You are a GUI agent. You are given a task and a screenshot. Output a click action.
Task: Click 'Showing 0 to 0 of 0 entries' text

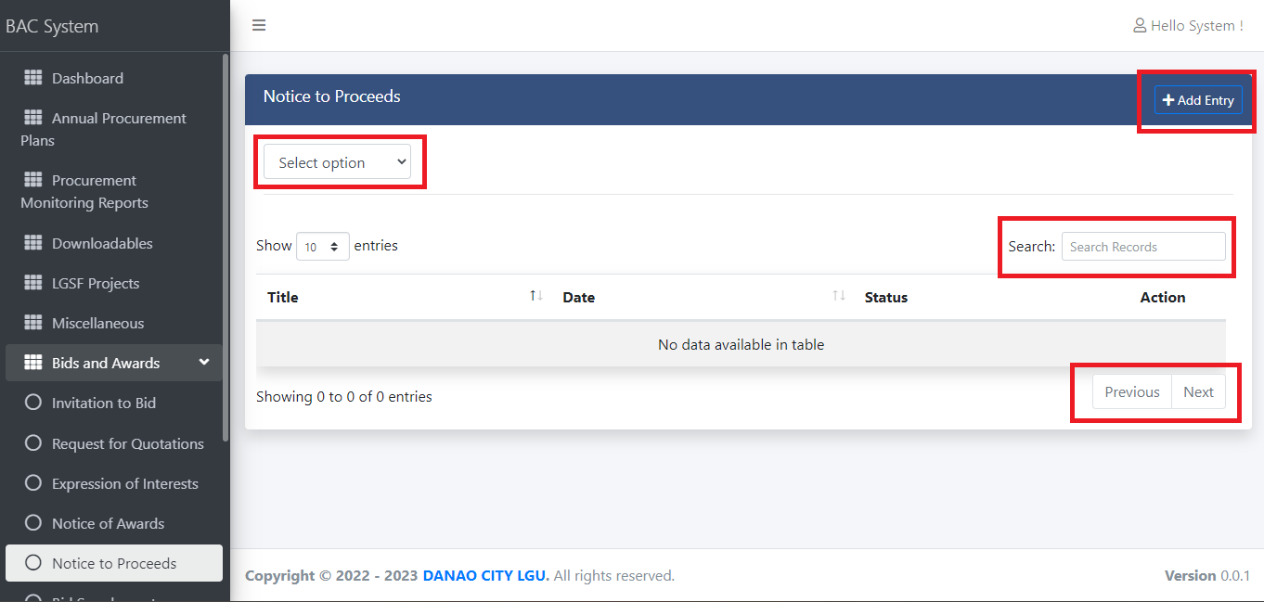tap(344, 396)
